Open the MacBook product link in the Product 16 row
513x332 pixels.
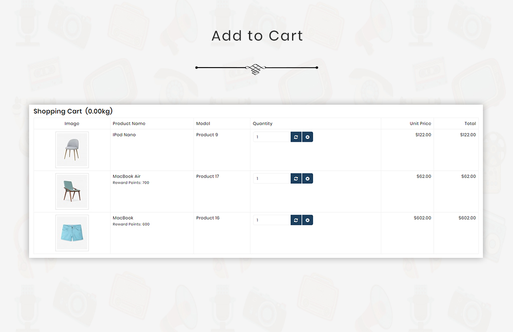(x=123, y=218)
